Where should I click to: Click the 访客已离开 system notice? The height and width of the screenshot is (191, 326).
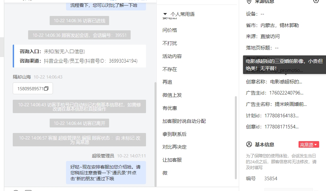pos(79,123)
